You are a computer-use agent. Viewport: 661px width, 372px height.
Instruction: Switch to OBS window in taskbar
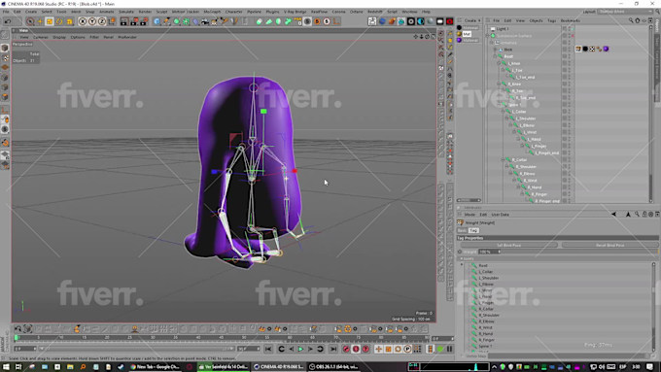click(x=333, y=367)
